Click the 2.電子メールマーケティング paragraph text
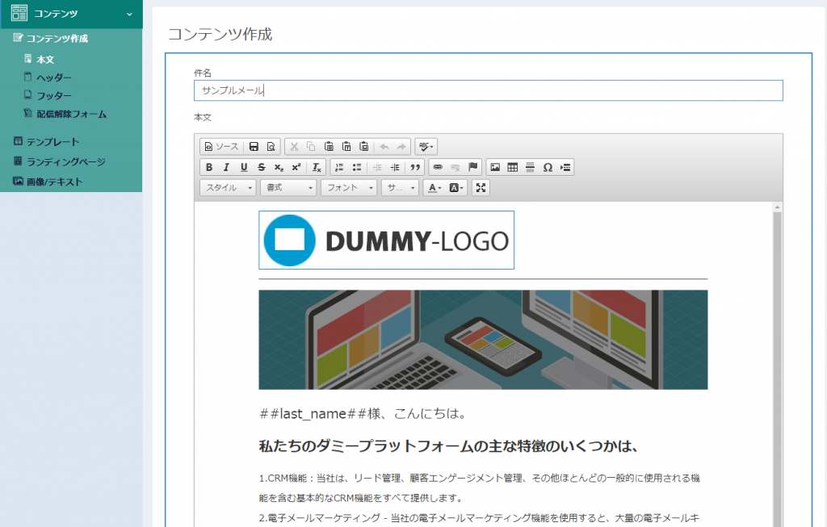The height and width of the screenshot is (527, 827). [480, 519]
